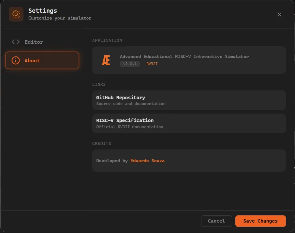Click the "Developed by" credits text

[x=112, y=161]
